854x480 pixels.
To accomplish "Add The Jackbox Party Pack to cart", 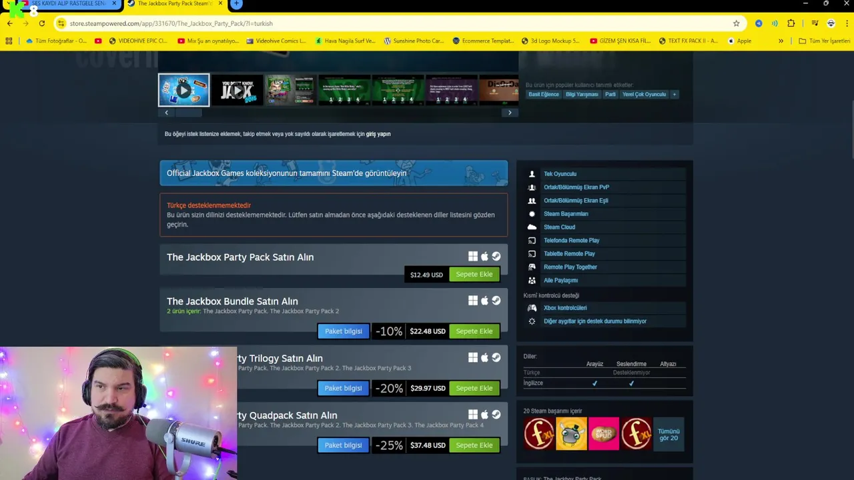I will coord(474,274).
